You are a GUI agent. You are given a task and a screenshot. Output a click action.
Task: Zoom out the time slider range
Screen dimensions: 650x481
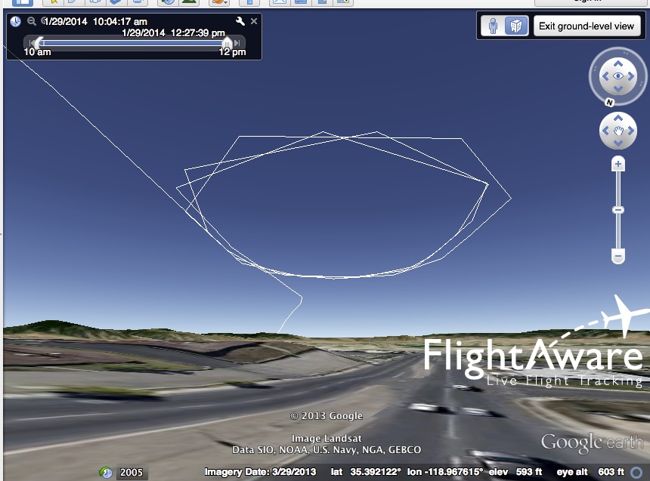coord(32,20)
